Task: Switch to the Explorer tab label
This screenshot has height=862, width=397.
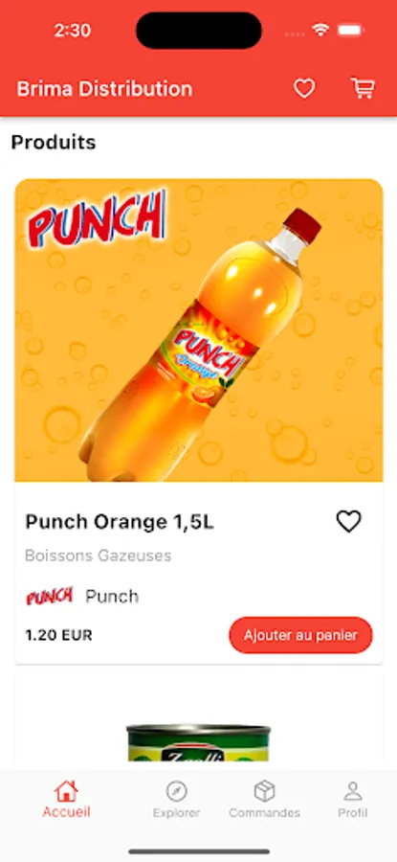Action: pos(176,813)
